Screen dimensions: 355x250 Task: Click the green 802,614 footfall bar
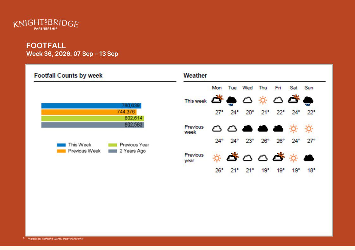click(x=93, y=118)
